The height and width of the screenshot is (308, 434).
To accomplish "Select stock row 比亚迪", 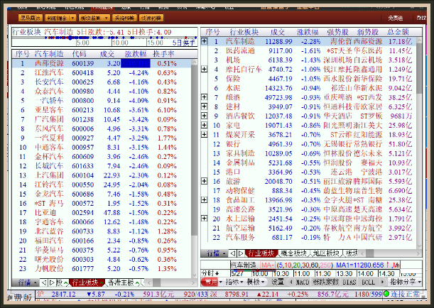I will [x=102, y=213].
